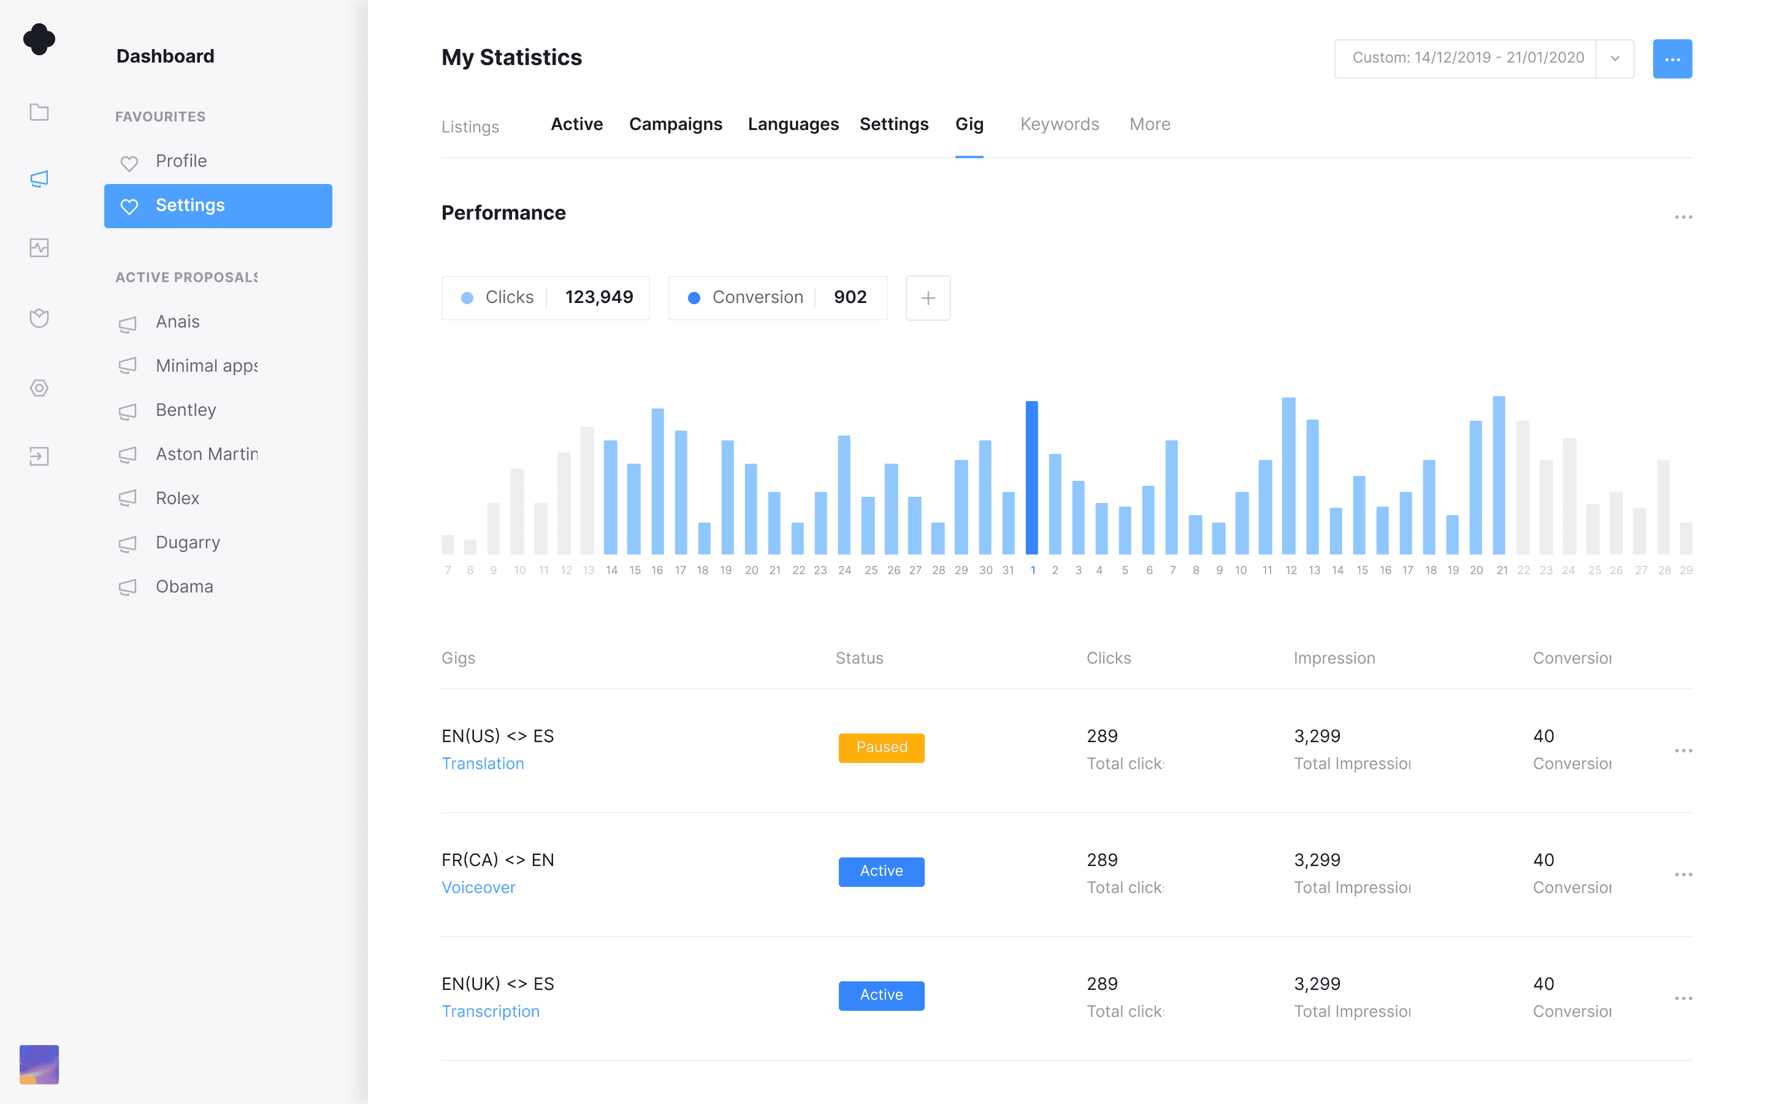Viewport: 1766px width, 1104px height.
Task: Expand the custom date range dropdown
Action: tap(1614, 58)
